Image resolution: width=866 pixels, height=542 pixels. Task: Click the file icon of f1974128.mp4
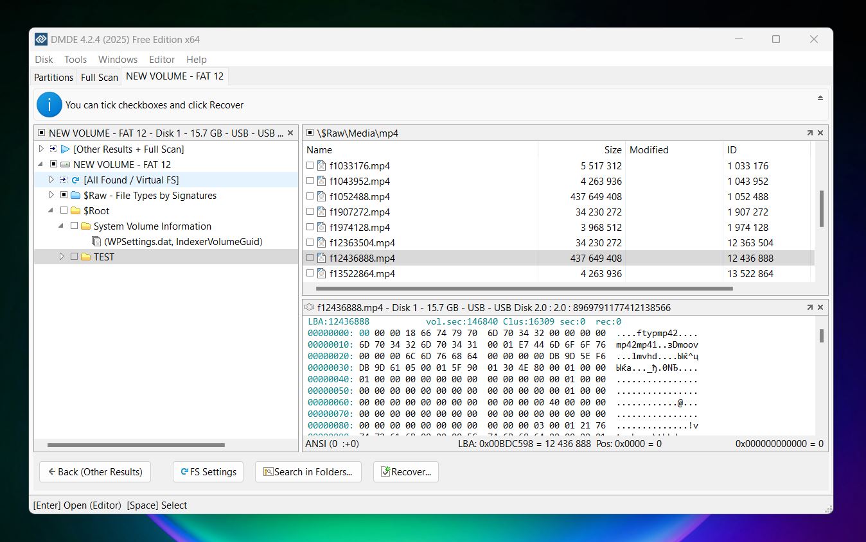coord(322,227)
